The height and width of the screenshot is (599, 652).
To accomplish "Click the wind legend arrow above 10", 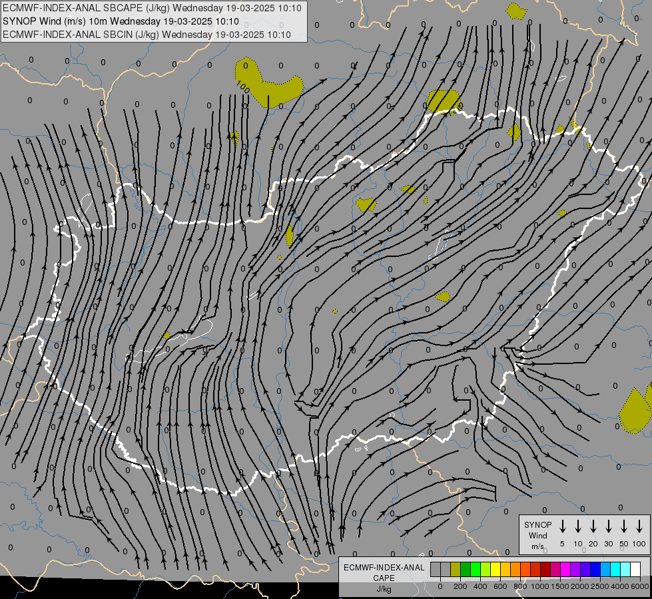I will [x=577, y=526].
